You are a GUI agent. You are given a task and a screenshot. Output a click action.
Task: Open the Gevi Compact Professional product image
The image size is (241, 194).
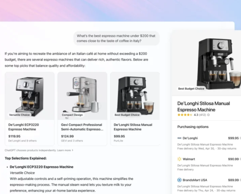82,96
